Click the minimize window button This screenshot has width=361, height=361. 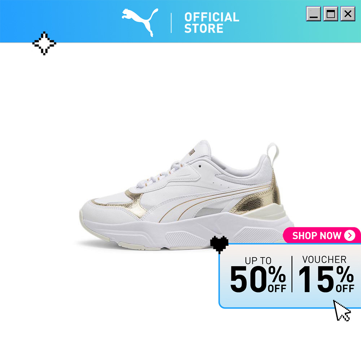pyautogui.click(x=313, y=14)
